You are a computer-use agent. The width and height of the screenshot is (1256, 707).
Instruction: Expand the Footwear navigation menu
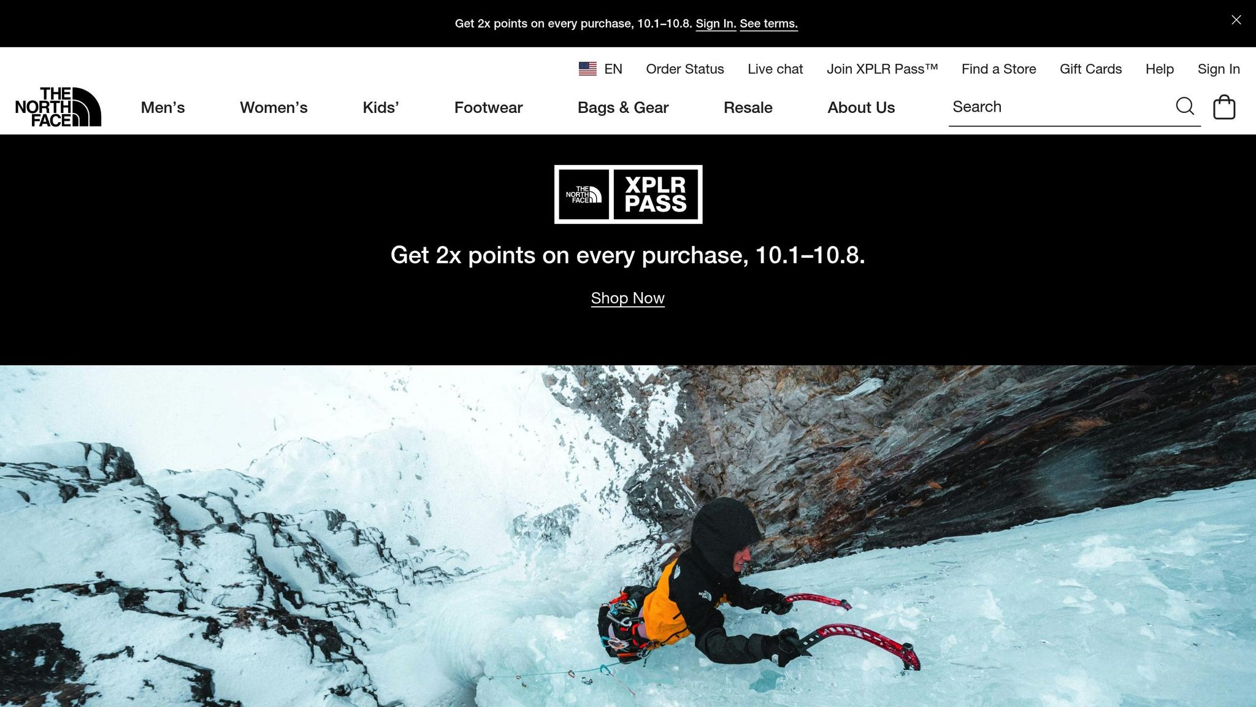point(488,107)
